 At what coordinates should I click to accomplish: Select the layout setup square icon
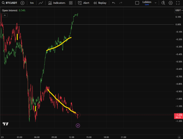click(x=137, y=3)
